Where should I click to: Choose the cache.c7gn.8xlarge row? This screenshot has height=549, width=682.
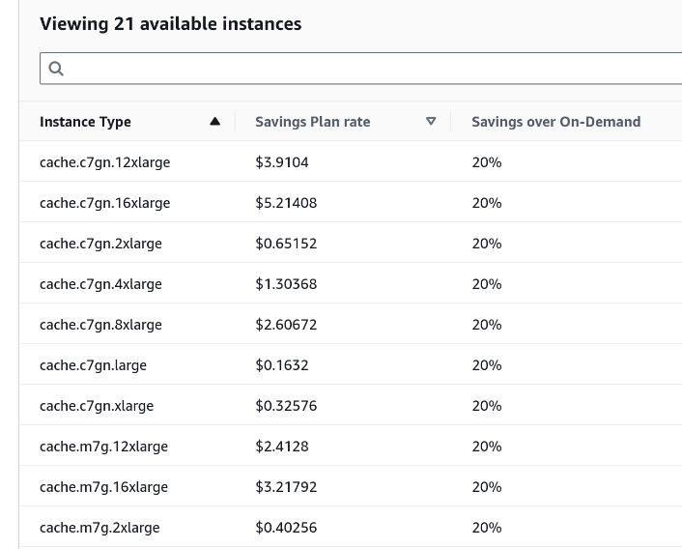100,325
